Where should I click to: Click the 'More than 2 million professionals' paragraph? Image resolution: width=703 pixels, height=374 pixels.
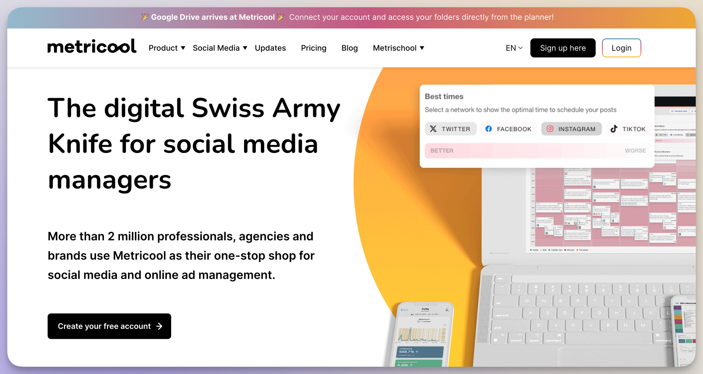(x=181, y=256)
